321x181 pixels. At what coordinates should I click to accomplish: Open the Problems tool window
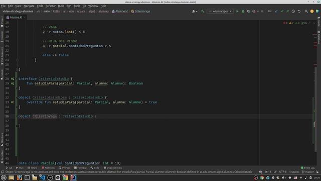tap(48, 168)
